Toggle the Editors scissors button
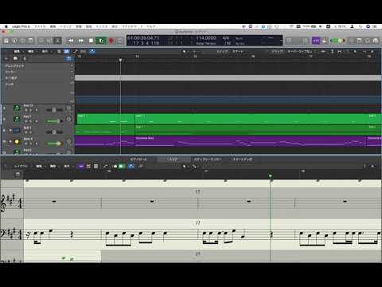The height and width of the screenshot is (287, 382). coord(57,41)
